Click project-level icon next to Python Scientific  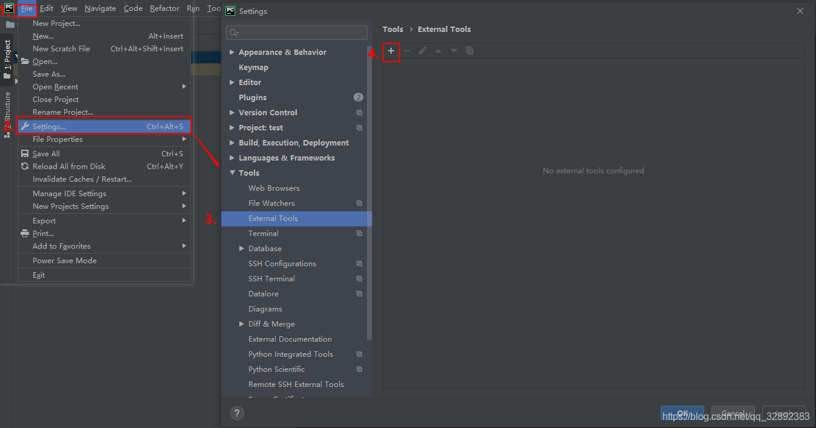359,369
